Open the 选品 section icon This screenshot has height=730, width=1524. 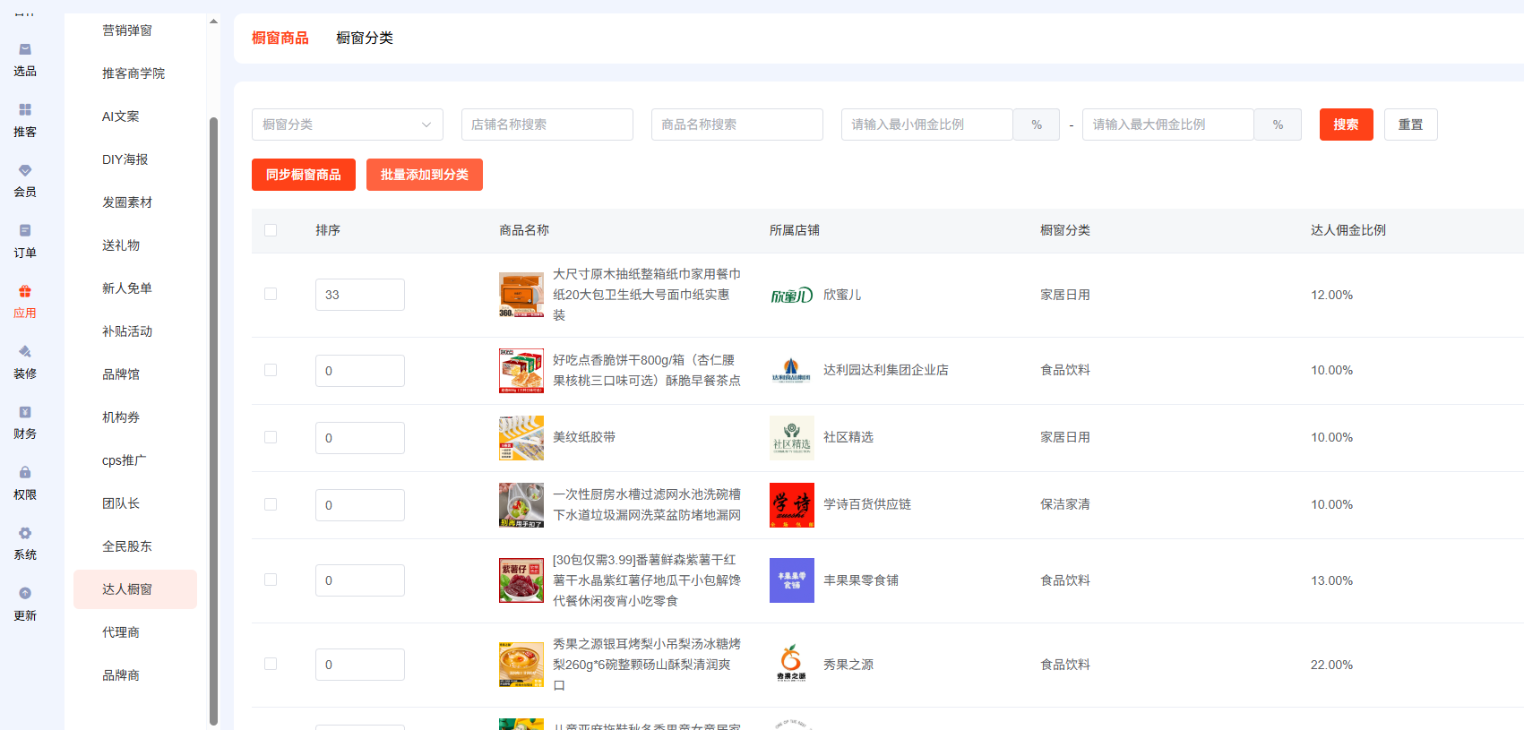point(25,50)
